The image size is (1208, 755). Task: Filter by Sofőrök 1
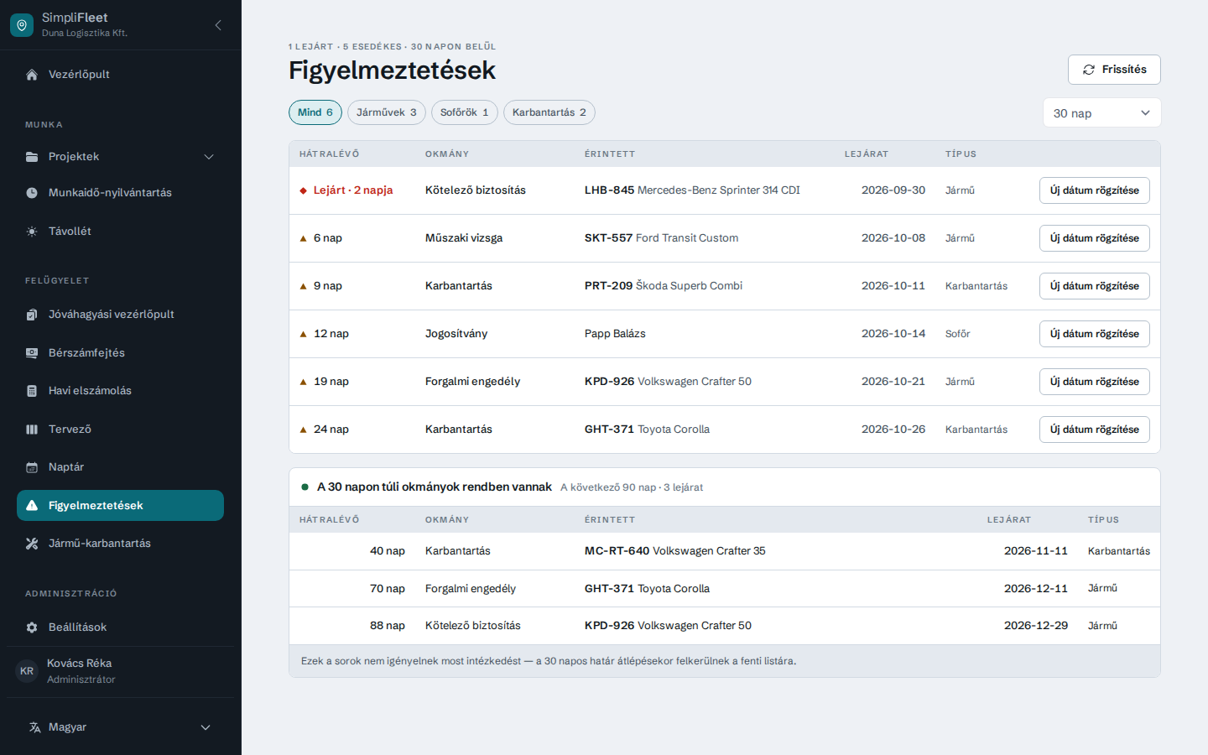pos(465,112)
